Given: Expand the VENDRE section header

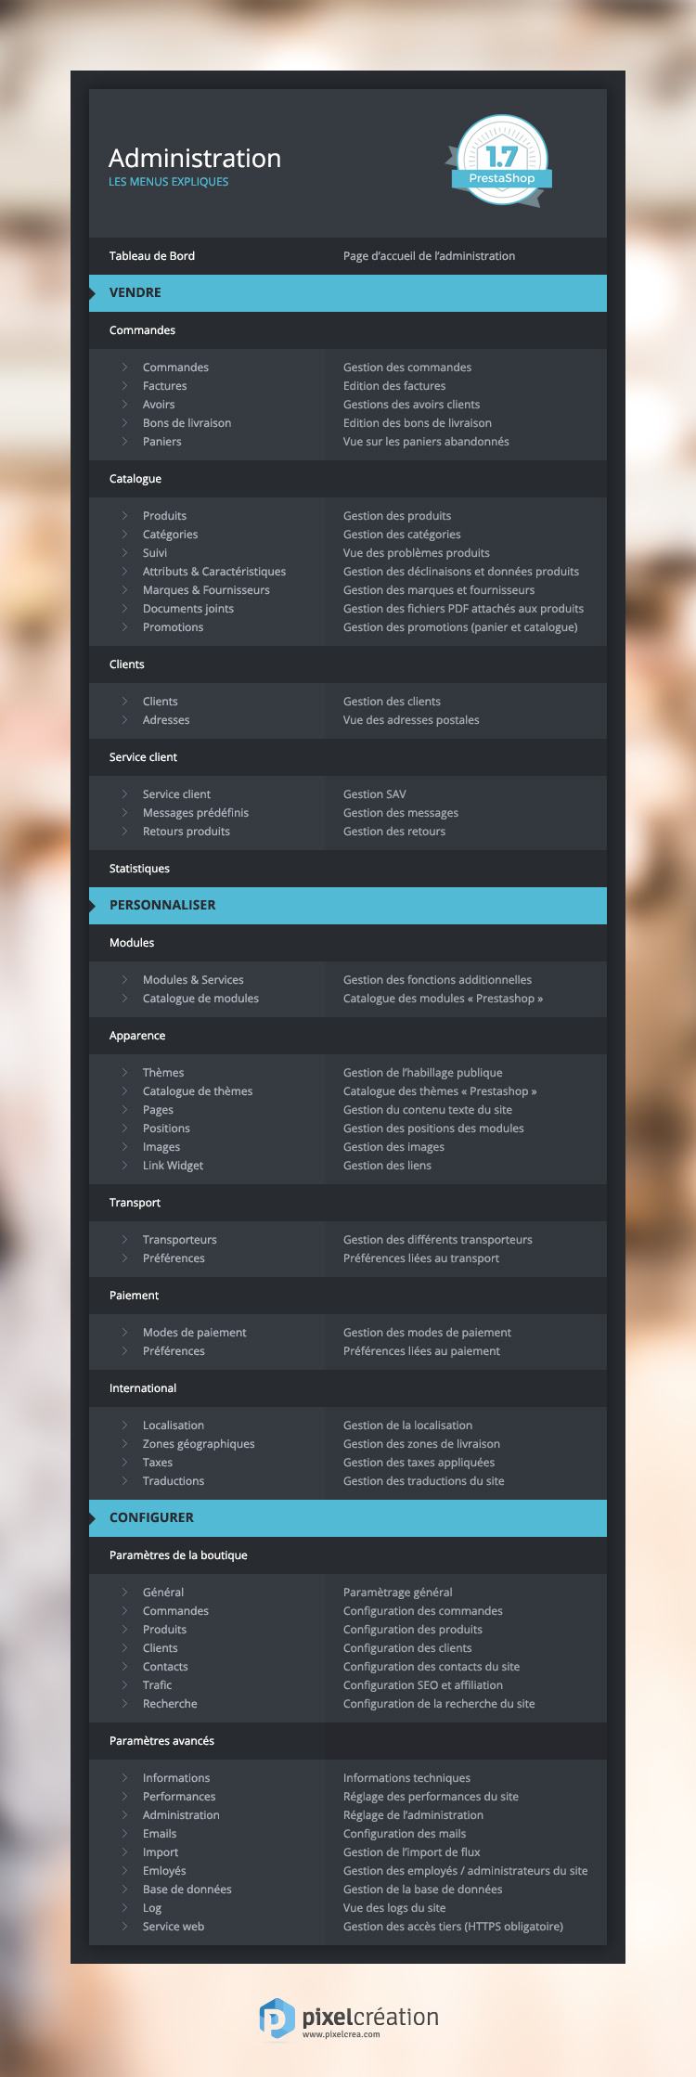Looking at the screenshot, I should tap(348, 293).
